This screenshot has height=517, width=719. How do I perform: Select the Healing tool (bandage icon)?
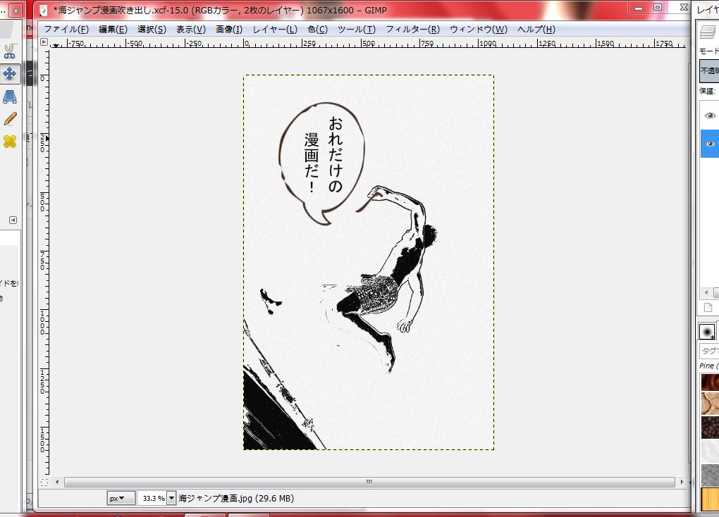[10, 141]
